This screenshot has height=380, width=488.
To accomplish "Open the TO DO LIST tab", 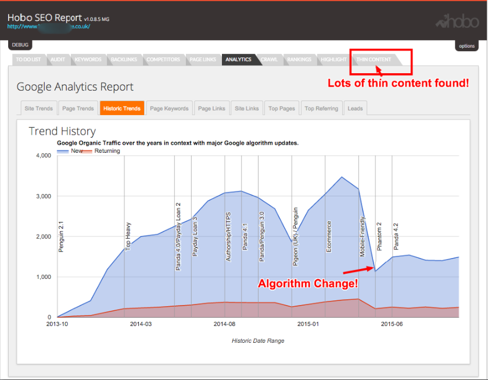I will click(x=28, y=59).
